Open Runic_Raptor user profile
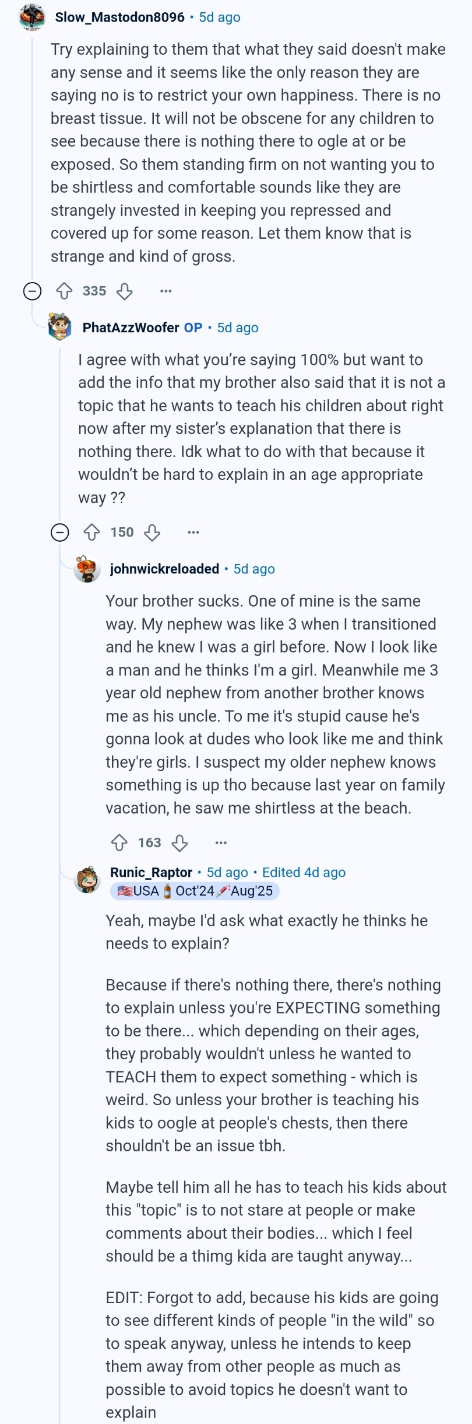 click(x=151, y=872)
